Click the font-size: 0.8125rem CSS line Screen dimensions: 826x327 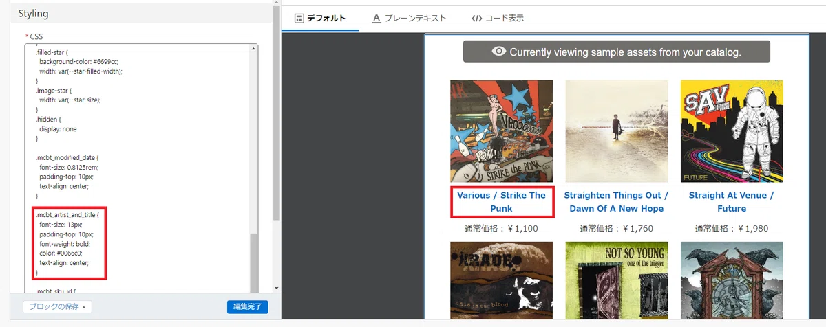pos(70,167)
